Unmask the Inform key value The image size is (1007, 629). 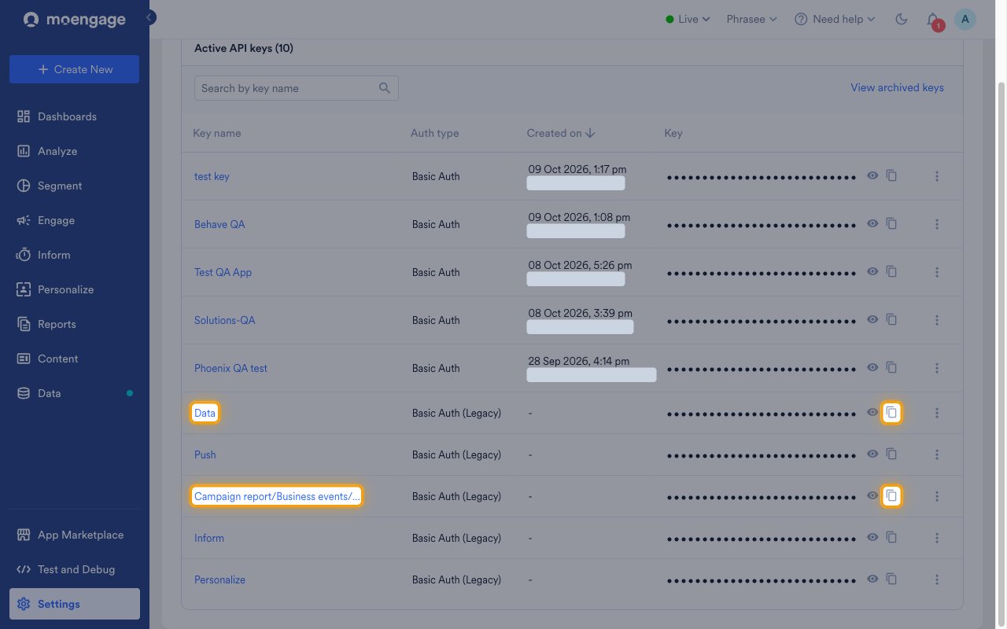click(x=872, y=538)
